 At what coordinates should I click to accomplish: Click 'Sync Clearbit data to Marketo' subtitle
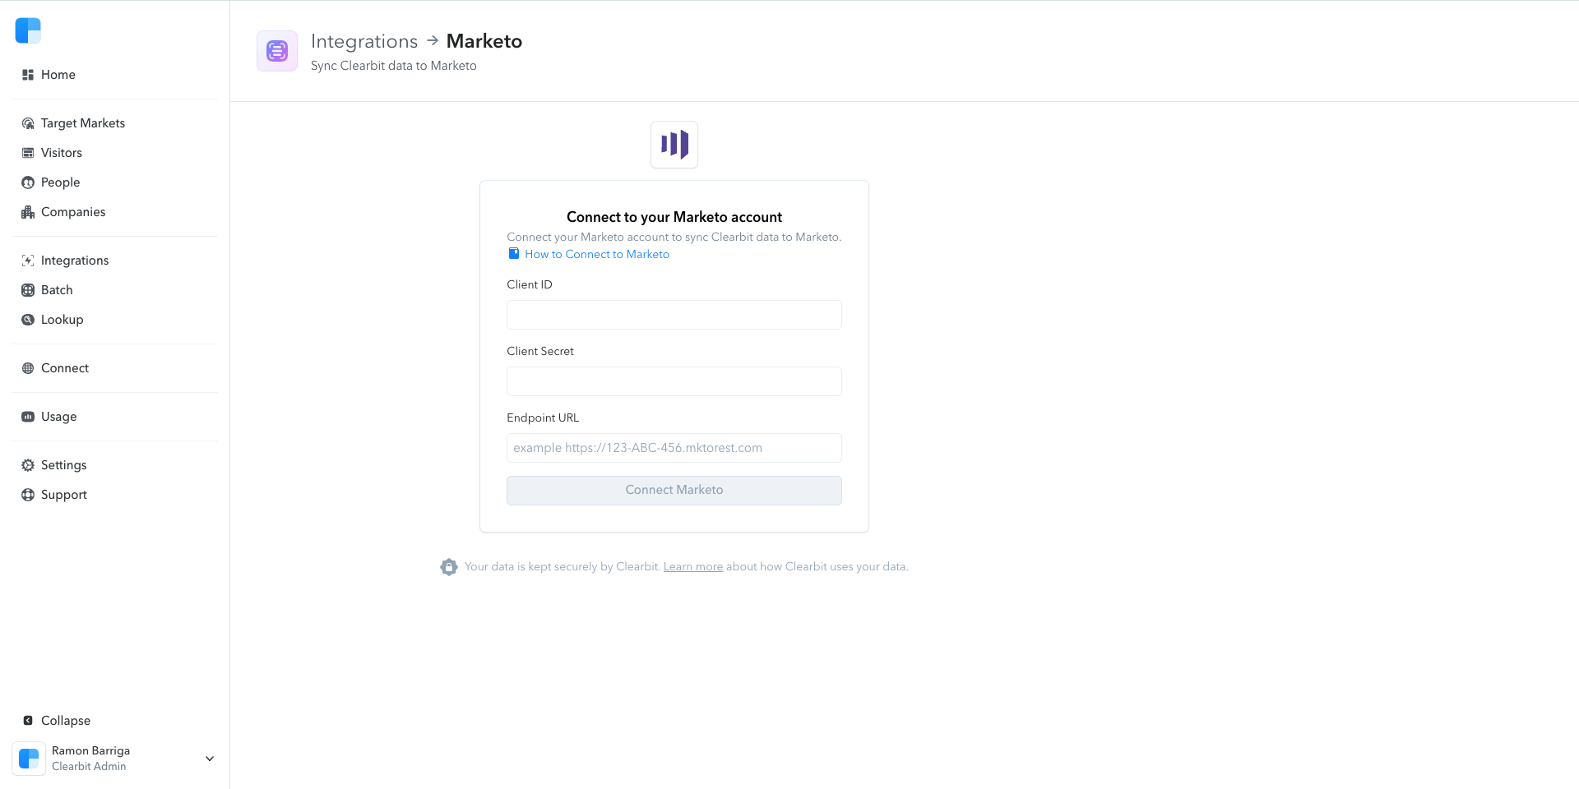394,66
